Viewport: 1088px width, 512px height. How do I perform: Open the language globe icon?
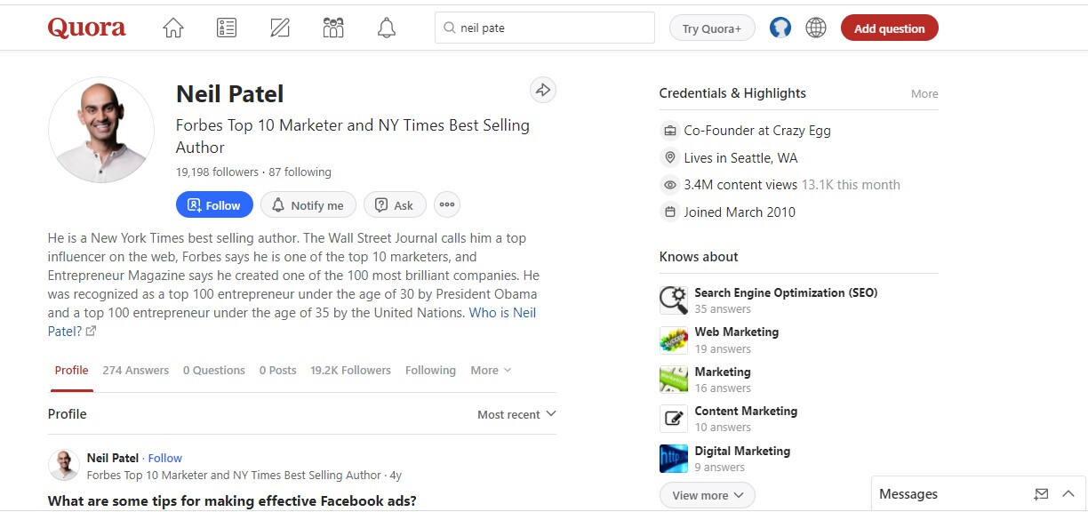[x=816, y=28]
